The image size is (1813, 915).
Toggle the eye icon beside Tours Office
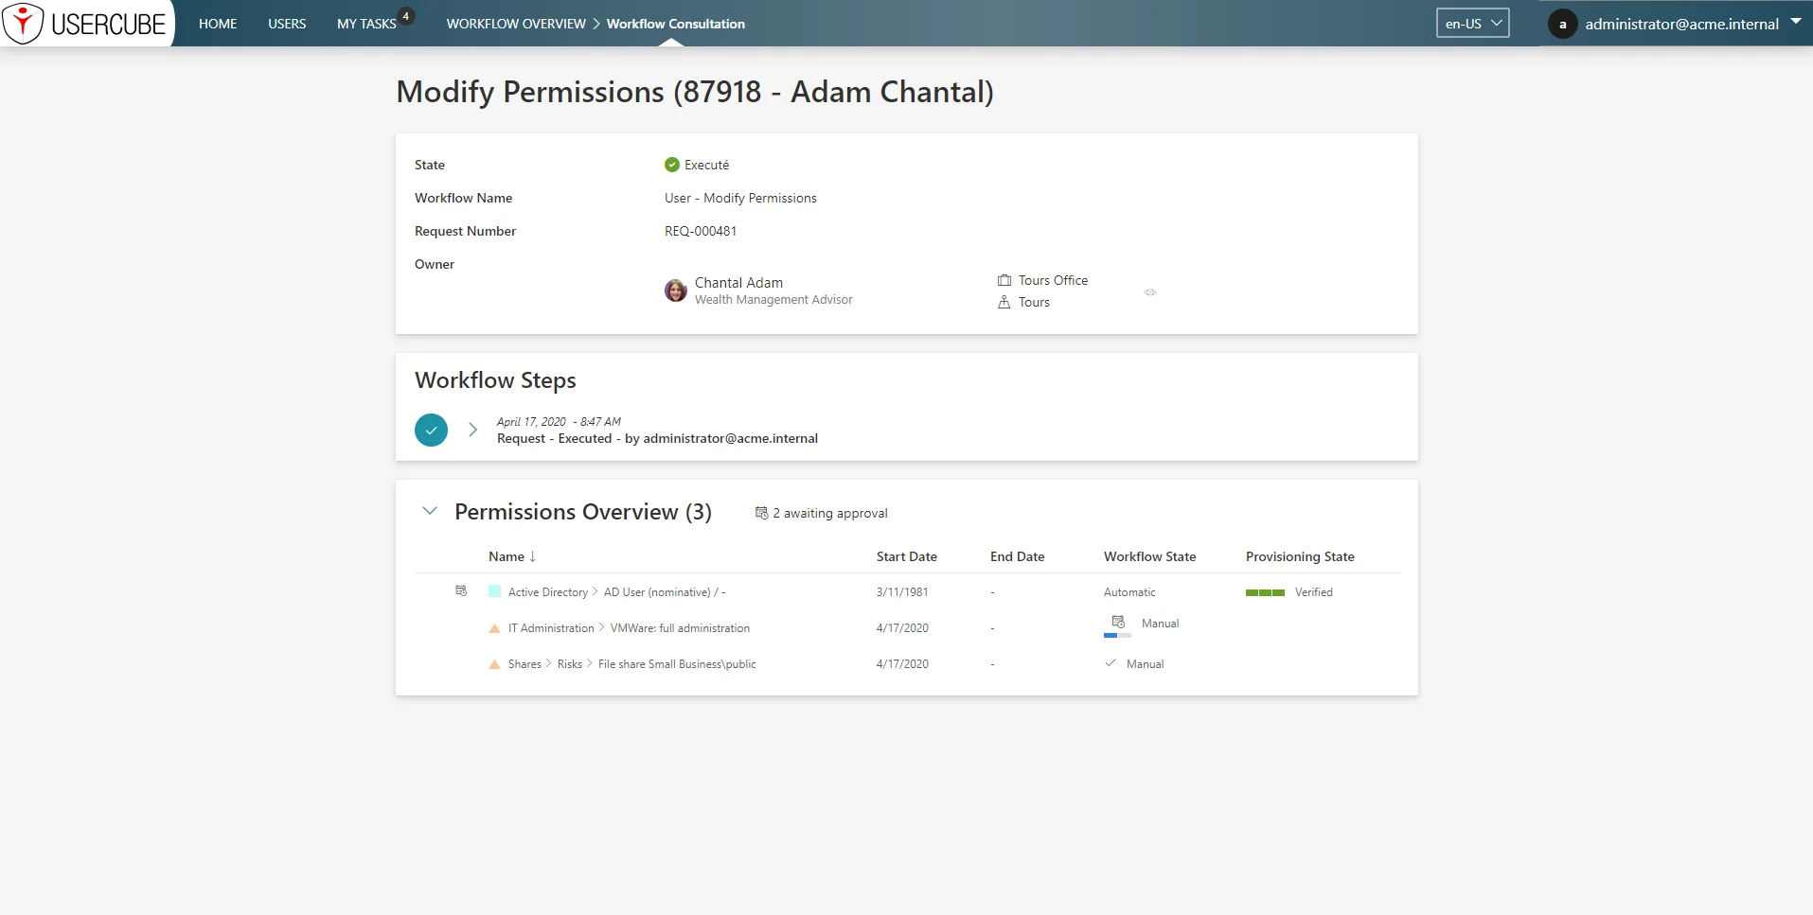(x=1150, y=292)
